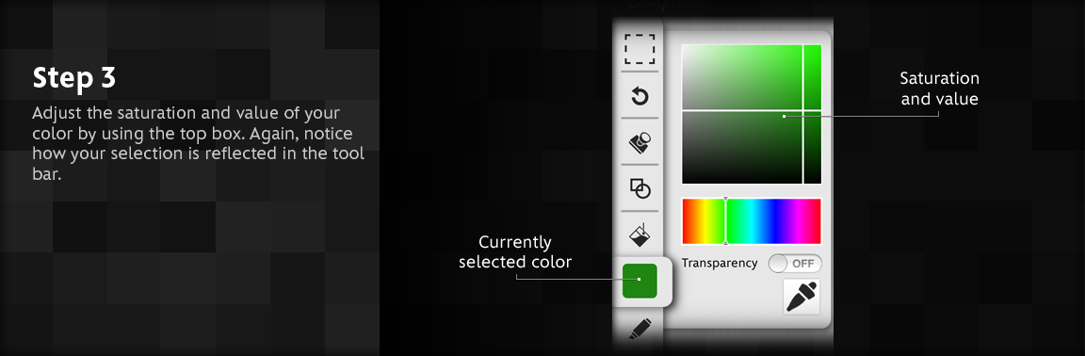Select the dashed marquee selection tool
The image size is (1085, 356).
click(x=640, y=50)
